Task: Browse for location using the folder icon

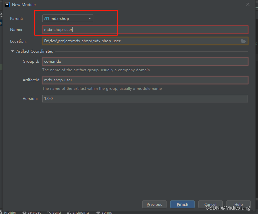Action: pyautogui.click(x=243, y=41)
